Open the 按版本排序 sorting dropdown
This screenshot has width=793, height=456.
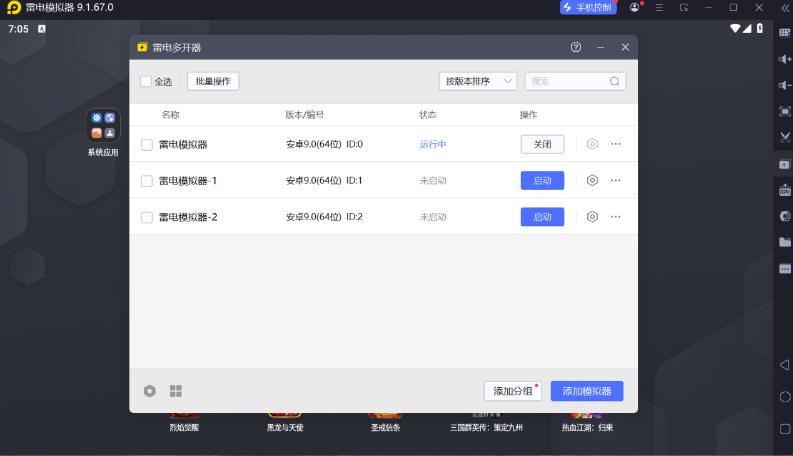point(477,81)
